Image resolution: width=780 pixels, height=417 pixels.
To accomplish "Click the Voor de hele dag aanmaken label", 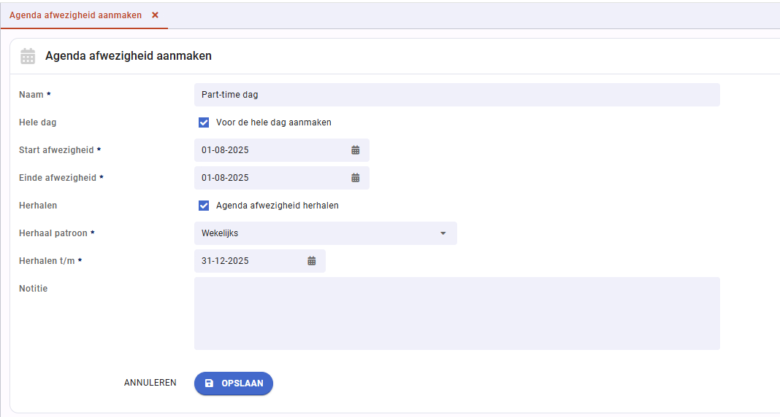I will pos(274,122).
